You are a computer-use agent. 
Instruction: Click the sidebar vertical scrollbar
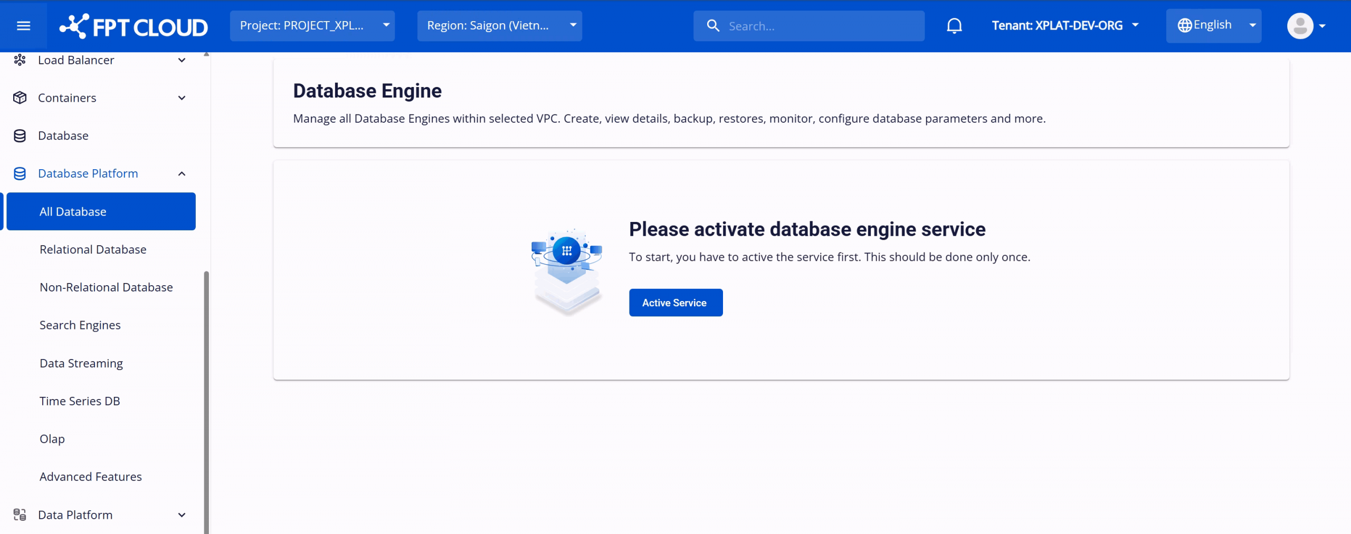(x=206, y=401)
